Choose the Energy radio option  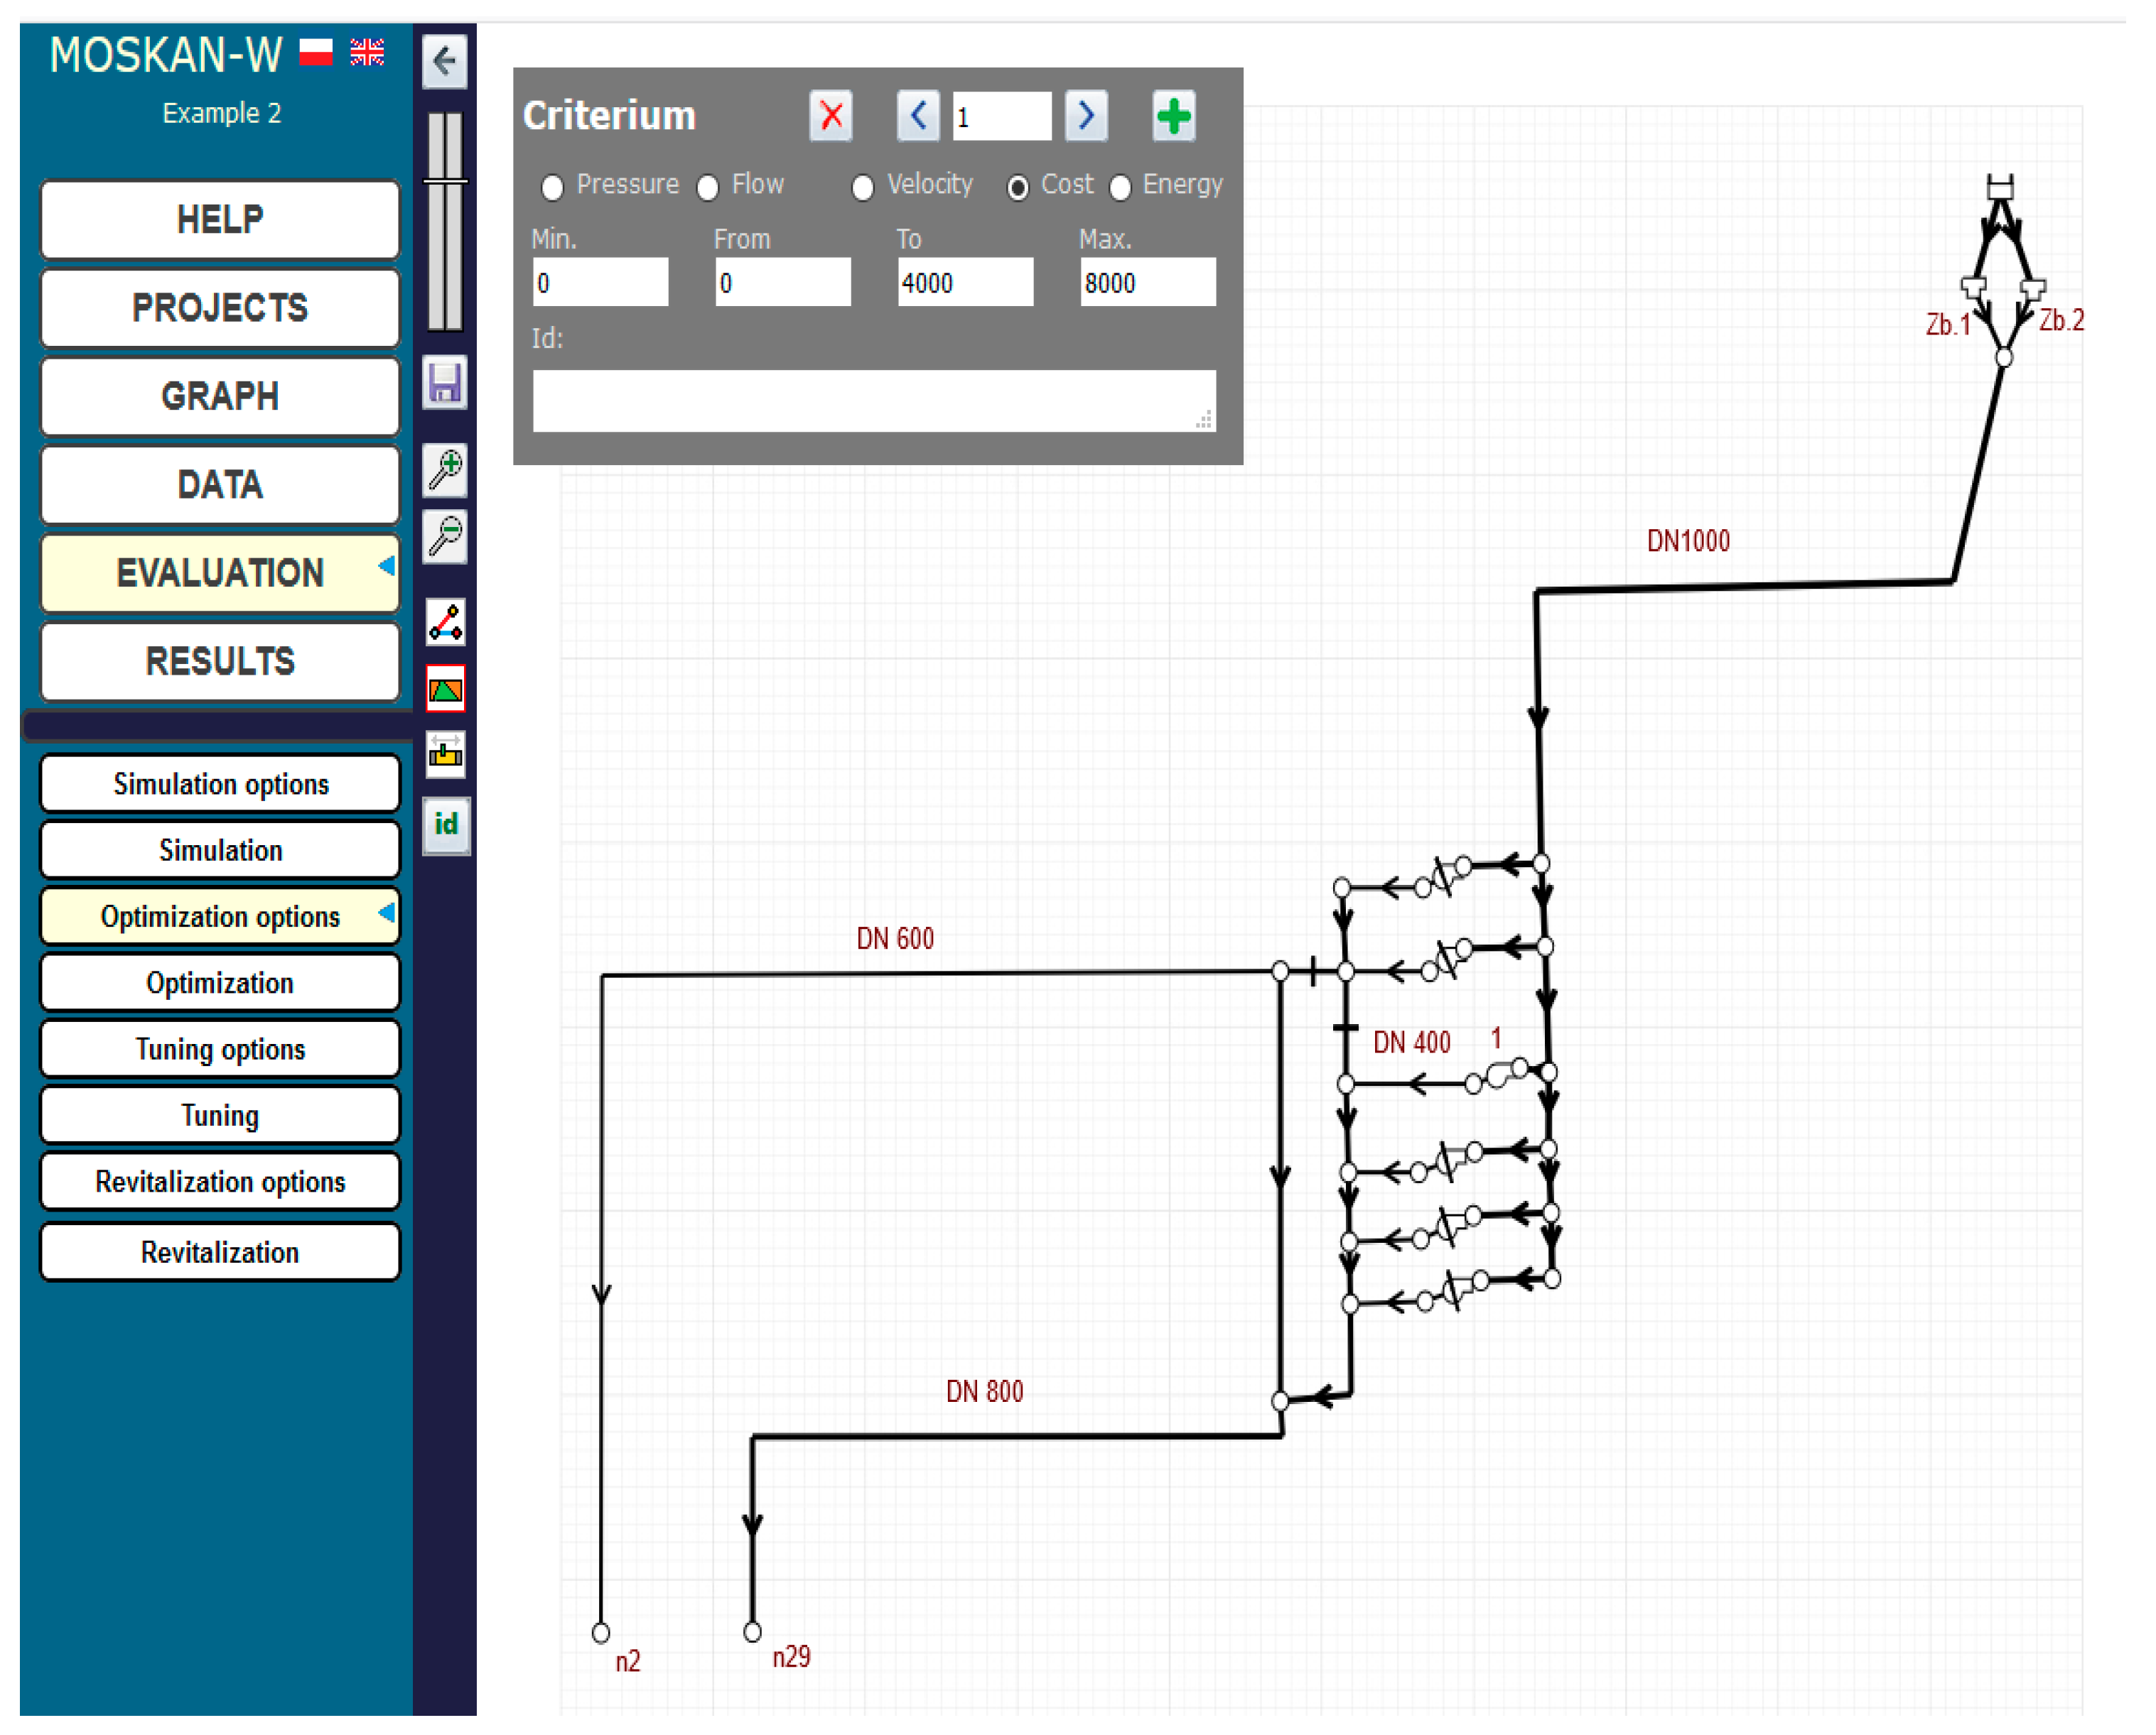coord(1120,187)
